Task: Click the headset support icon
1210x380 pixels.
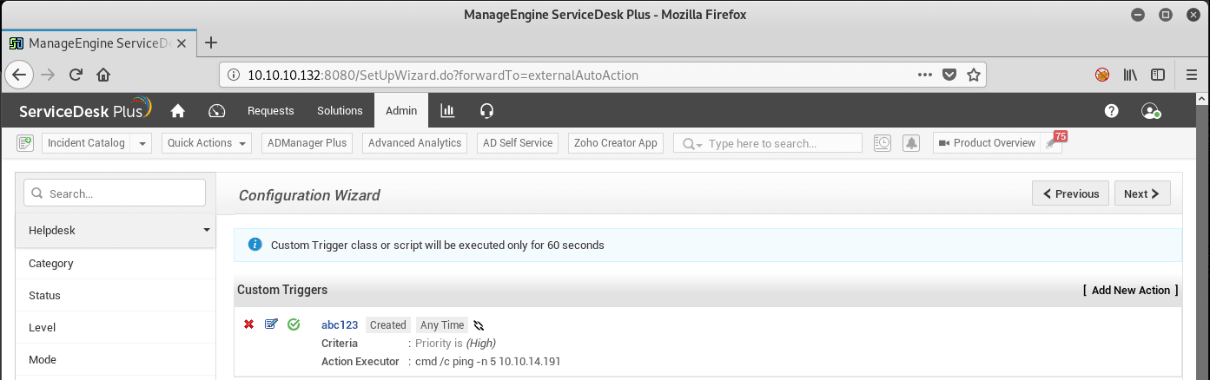Action: pos(486,110)
